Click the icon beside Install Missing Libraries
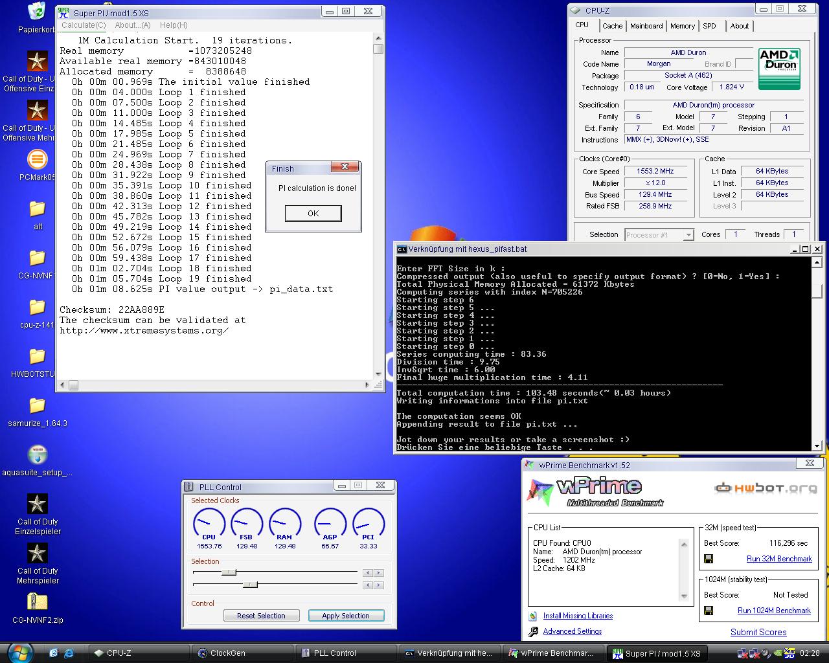Viewport: 829px width, 663px height. pos(533,616)
